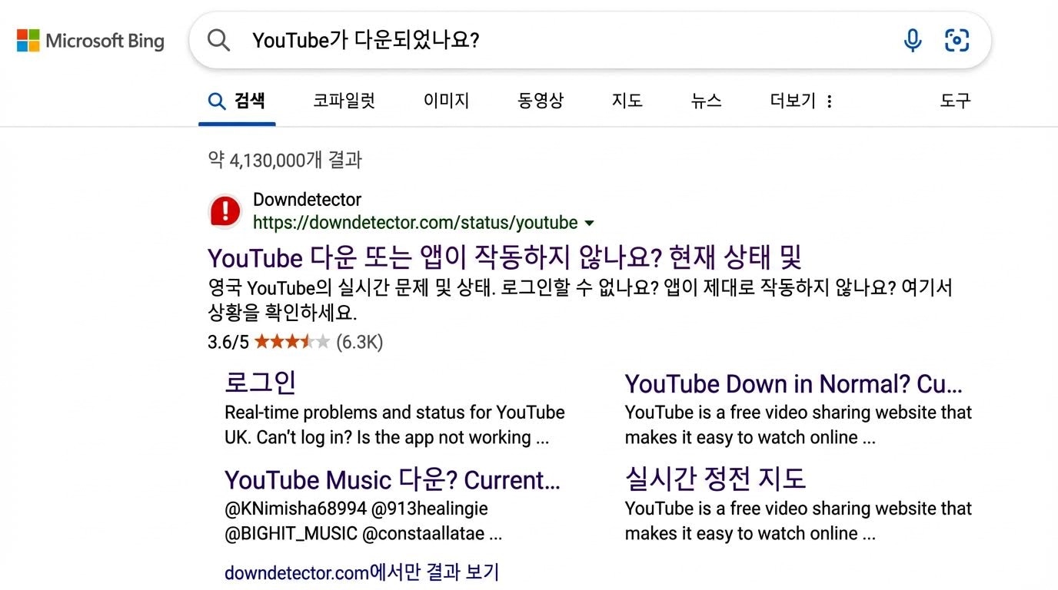Expand the 더보기 overflow menu
This screenshot has width=1058, height=590.
click(x=791, y=101)
